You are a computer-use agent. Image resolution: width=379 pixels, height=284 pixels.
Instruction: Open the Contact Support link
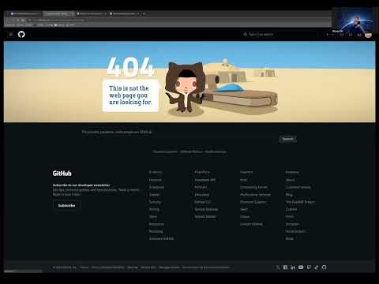(x=165, y=151)
